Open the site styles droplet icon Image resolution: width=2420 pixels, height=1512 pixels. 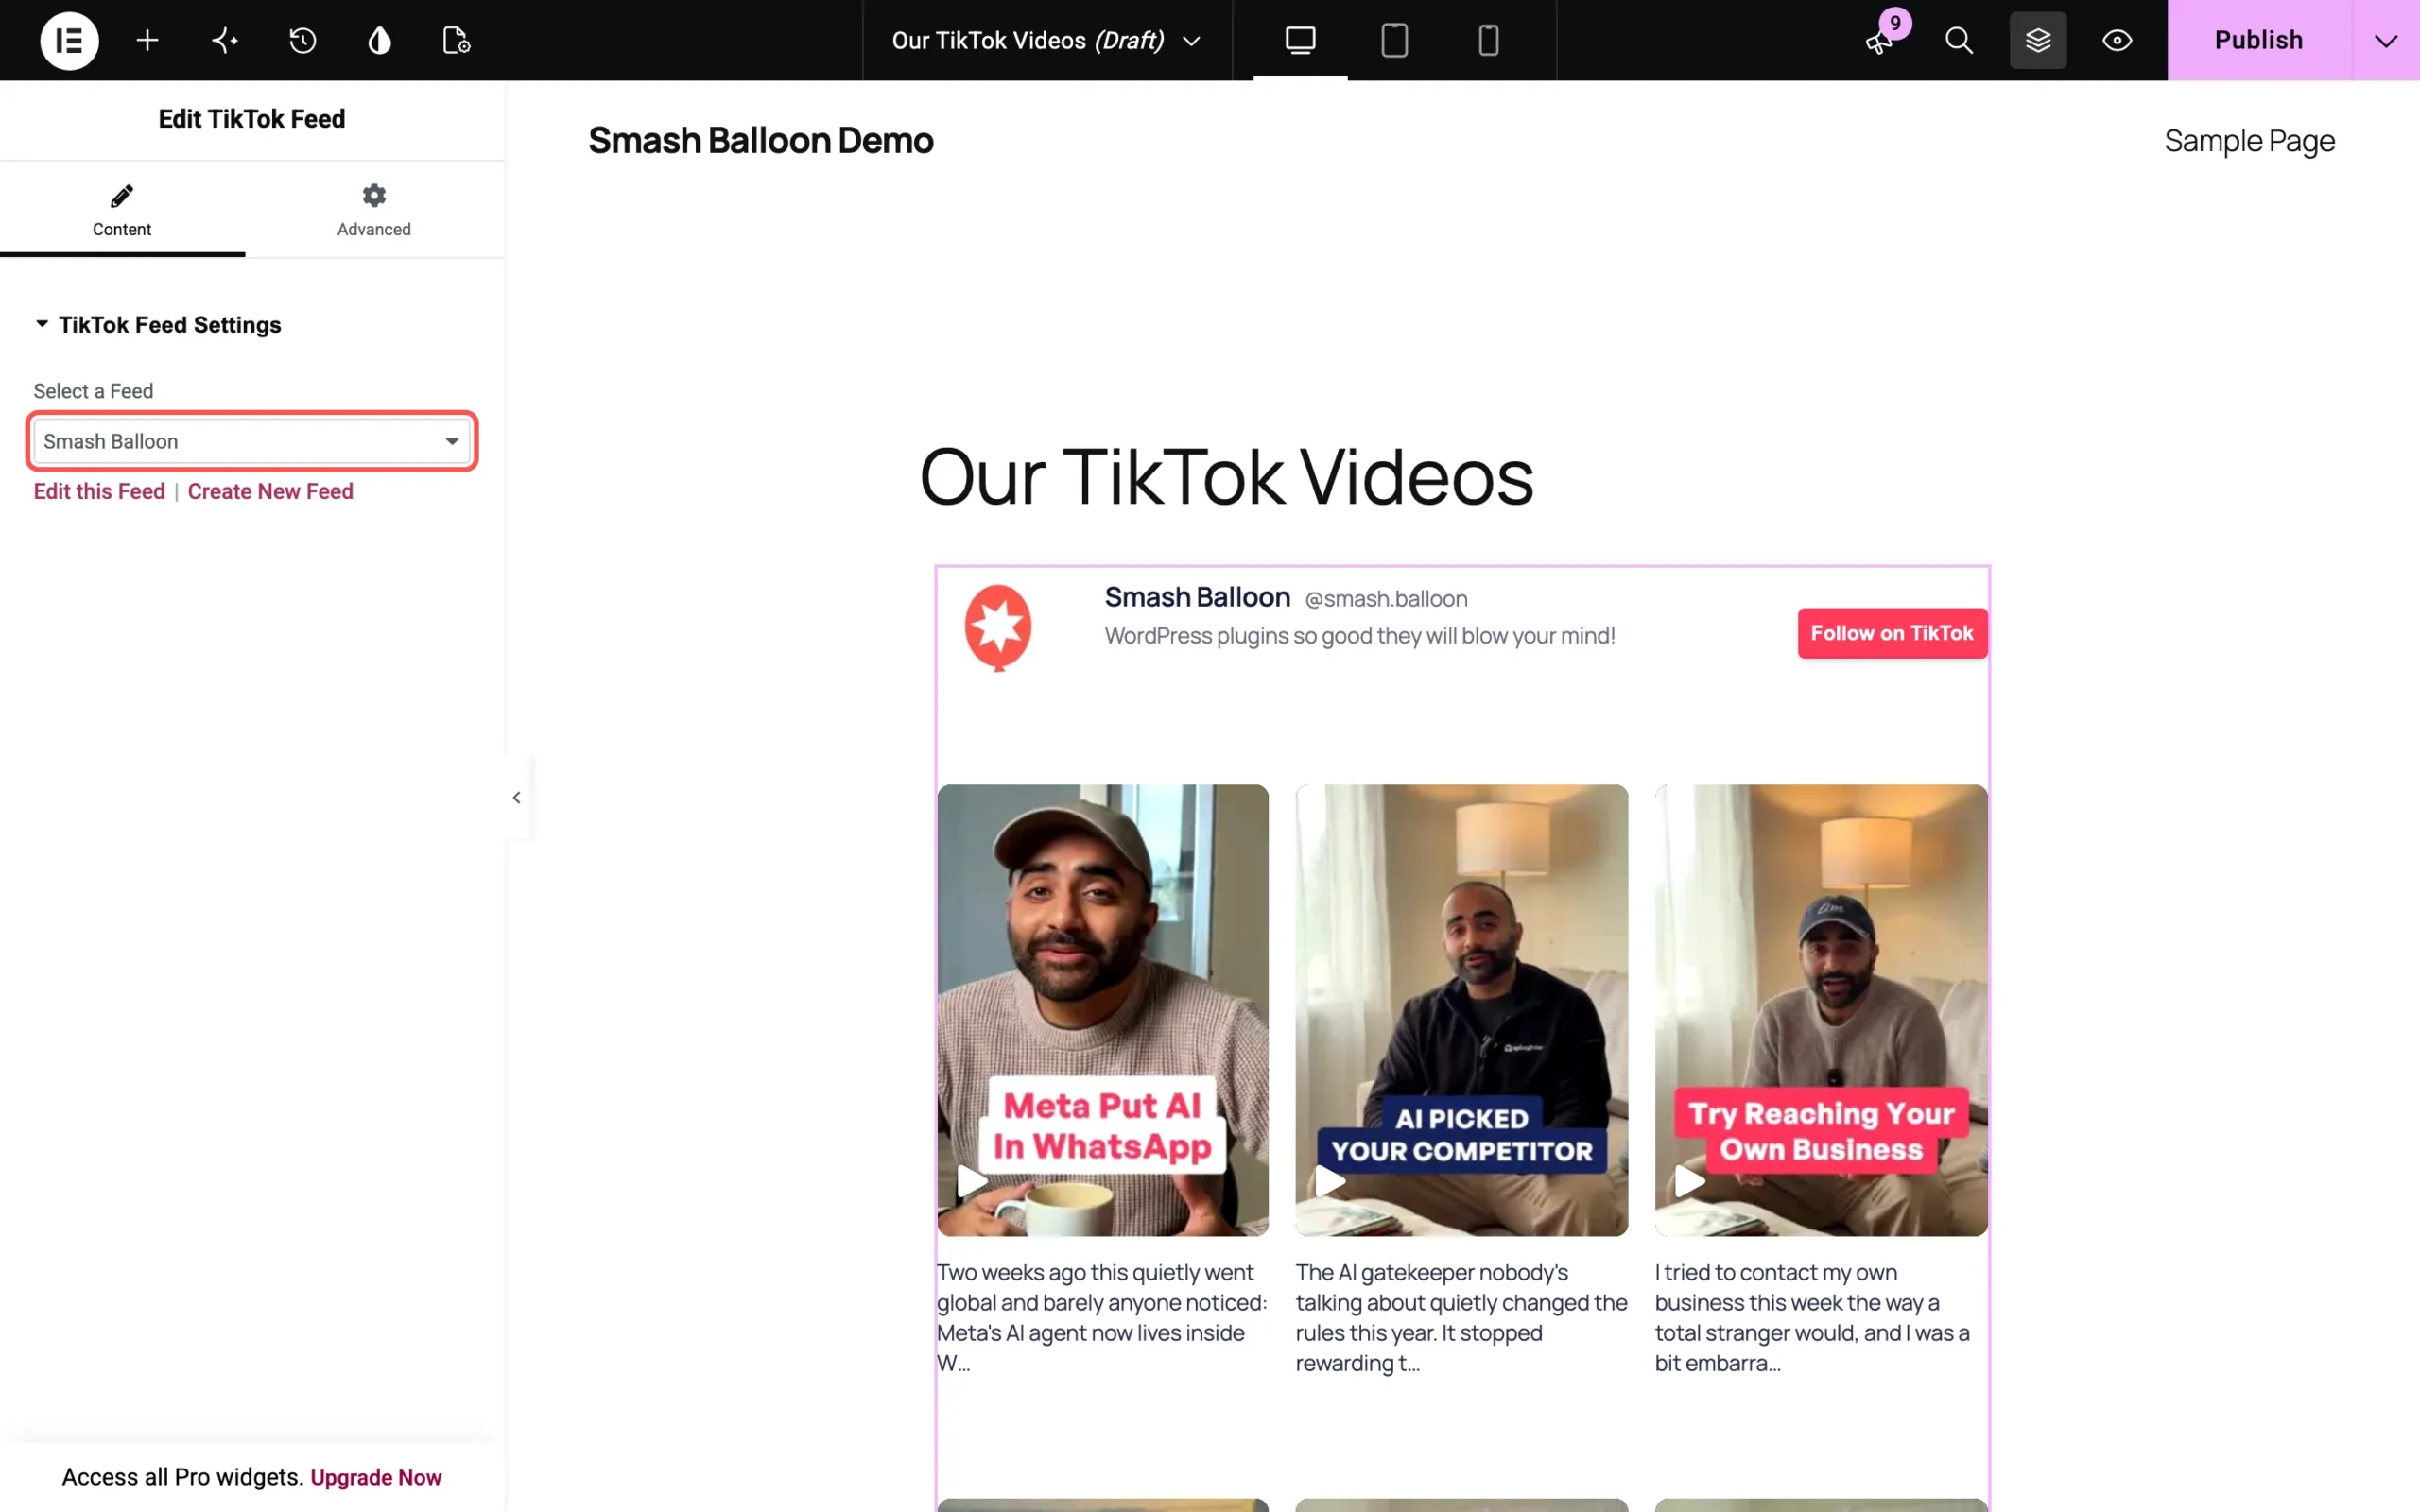[x=379, y=40]
